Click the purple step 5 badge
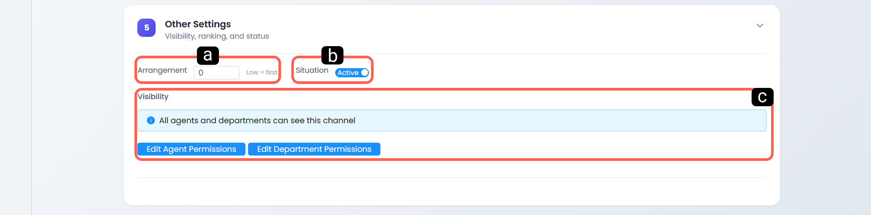The width and height of the screenshot is (871, 215). (147, 28)
